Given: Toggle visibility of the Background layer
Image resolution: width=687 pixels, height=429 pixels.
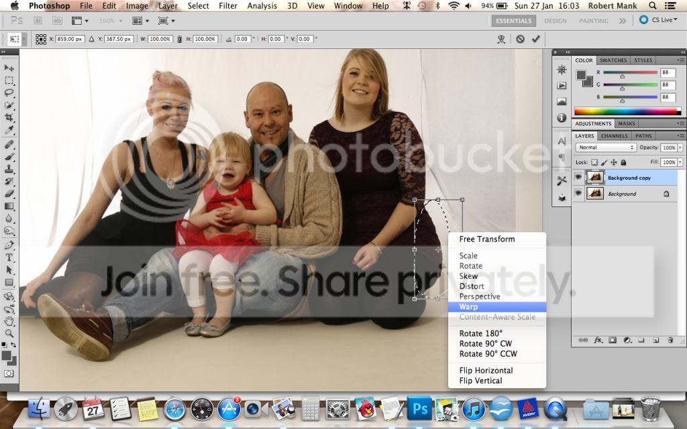Looking at the screenshot, I should tap(578, 194).
